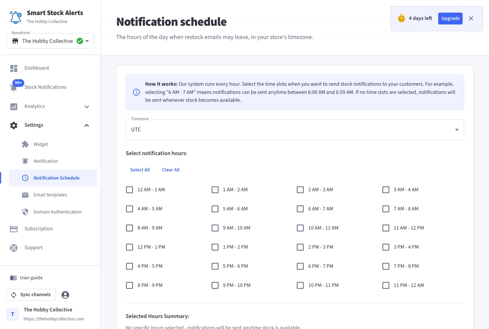The image size is (489, 329).
Task: Click the Settings gear icon
Action: click(14, 125)
